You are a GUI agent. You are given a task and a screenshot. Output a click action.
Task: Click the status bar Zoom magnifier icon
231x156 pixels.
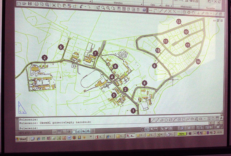[x=167, y=128]
